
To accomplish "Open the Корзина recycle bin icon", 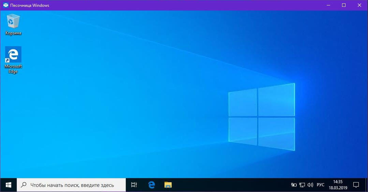I will coord(13,24).
